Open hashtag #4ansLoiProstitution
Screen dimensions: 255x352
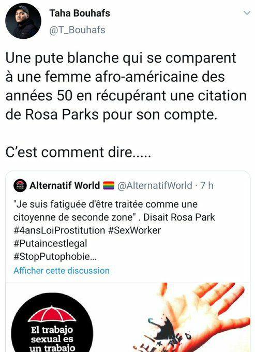click(59, 230)
